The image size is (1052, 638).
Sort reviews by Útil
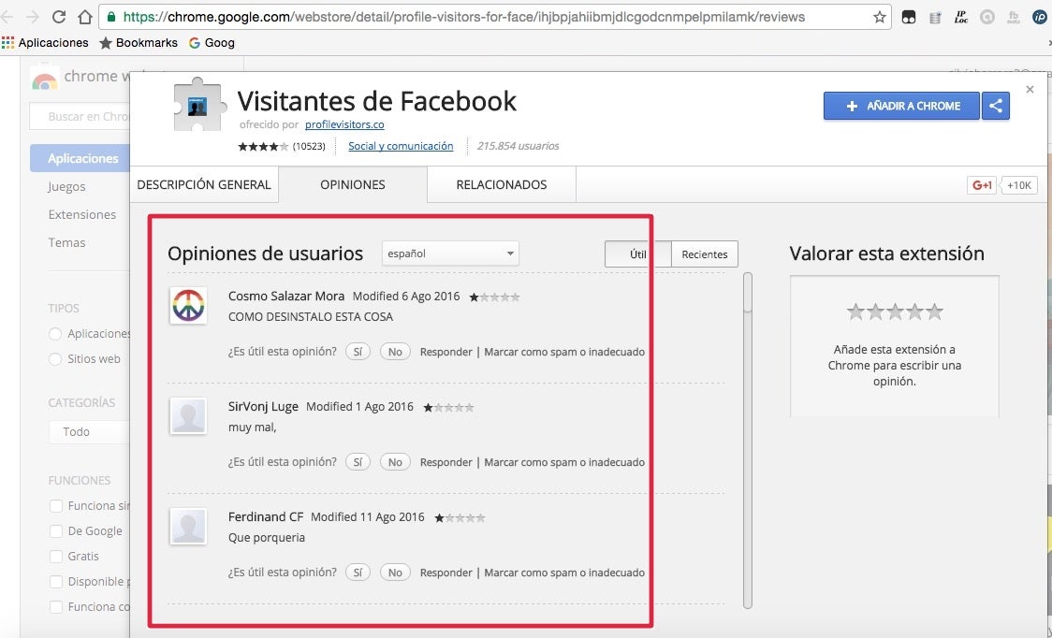[638, 254]
